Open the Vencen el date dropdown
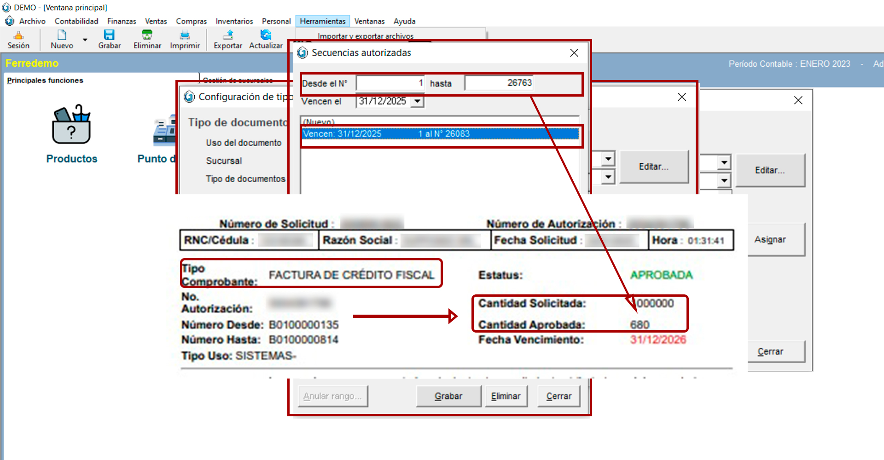Viewport: 884px width, 460px height. click(x=417, y=101)
